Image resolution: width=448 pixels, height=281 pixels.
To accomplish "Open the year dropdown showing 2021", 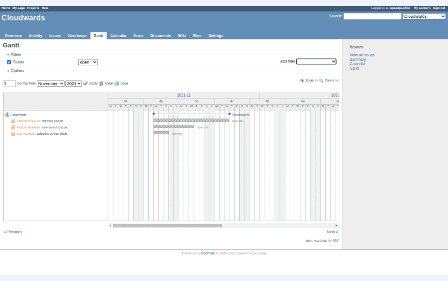I will coord(73,83).
